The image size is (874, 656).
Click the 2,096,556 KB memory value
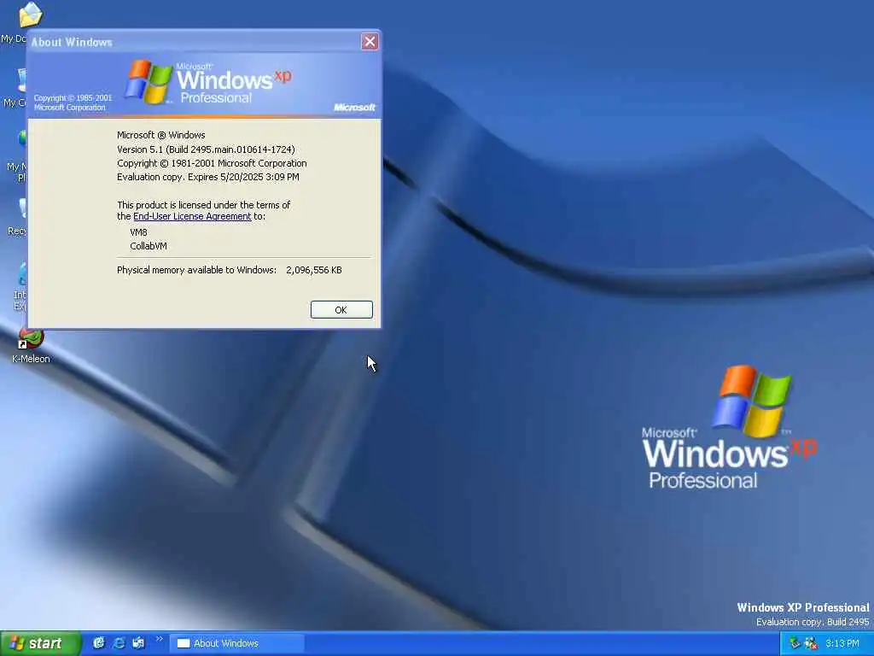coord(314,270)
